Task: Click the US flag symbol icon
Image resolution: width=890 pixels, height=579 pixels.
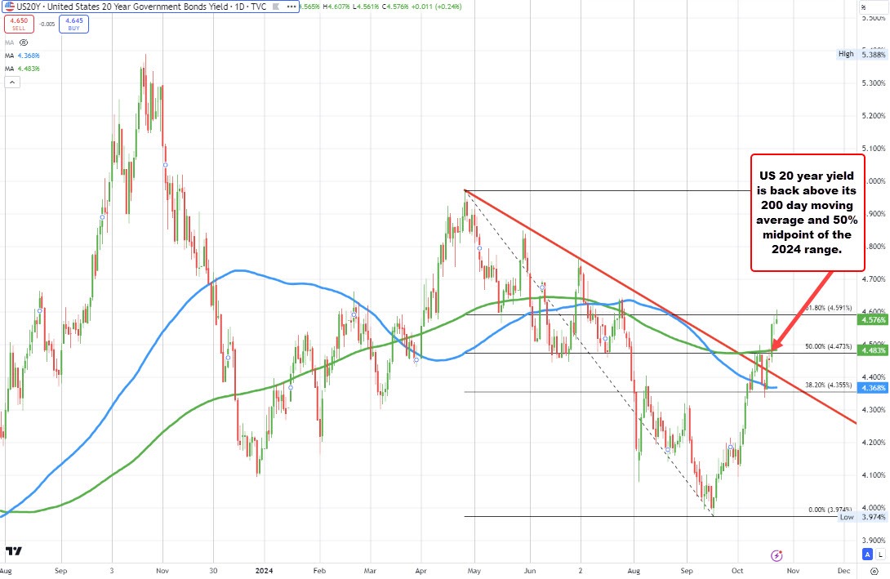Action: point(10,7)
